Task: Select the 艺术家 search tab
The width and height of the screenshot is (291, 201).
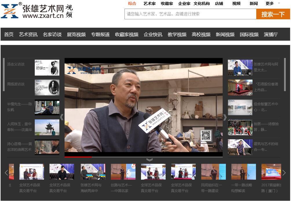Action: (149, 3)
